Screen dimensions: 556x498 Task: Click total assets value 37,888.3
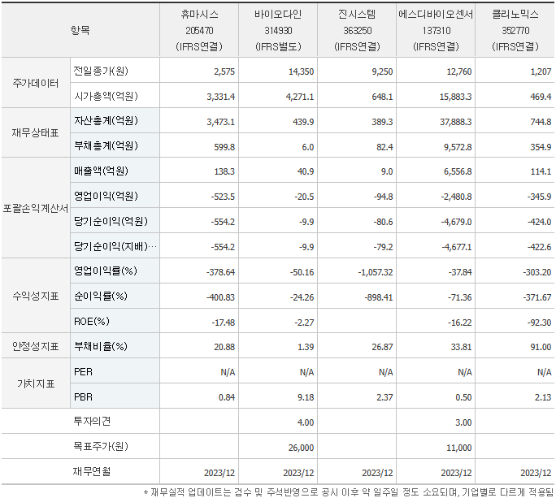click(456, 122)
